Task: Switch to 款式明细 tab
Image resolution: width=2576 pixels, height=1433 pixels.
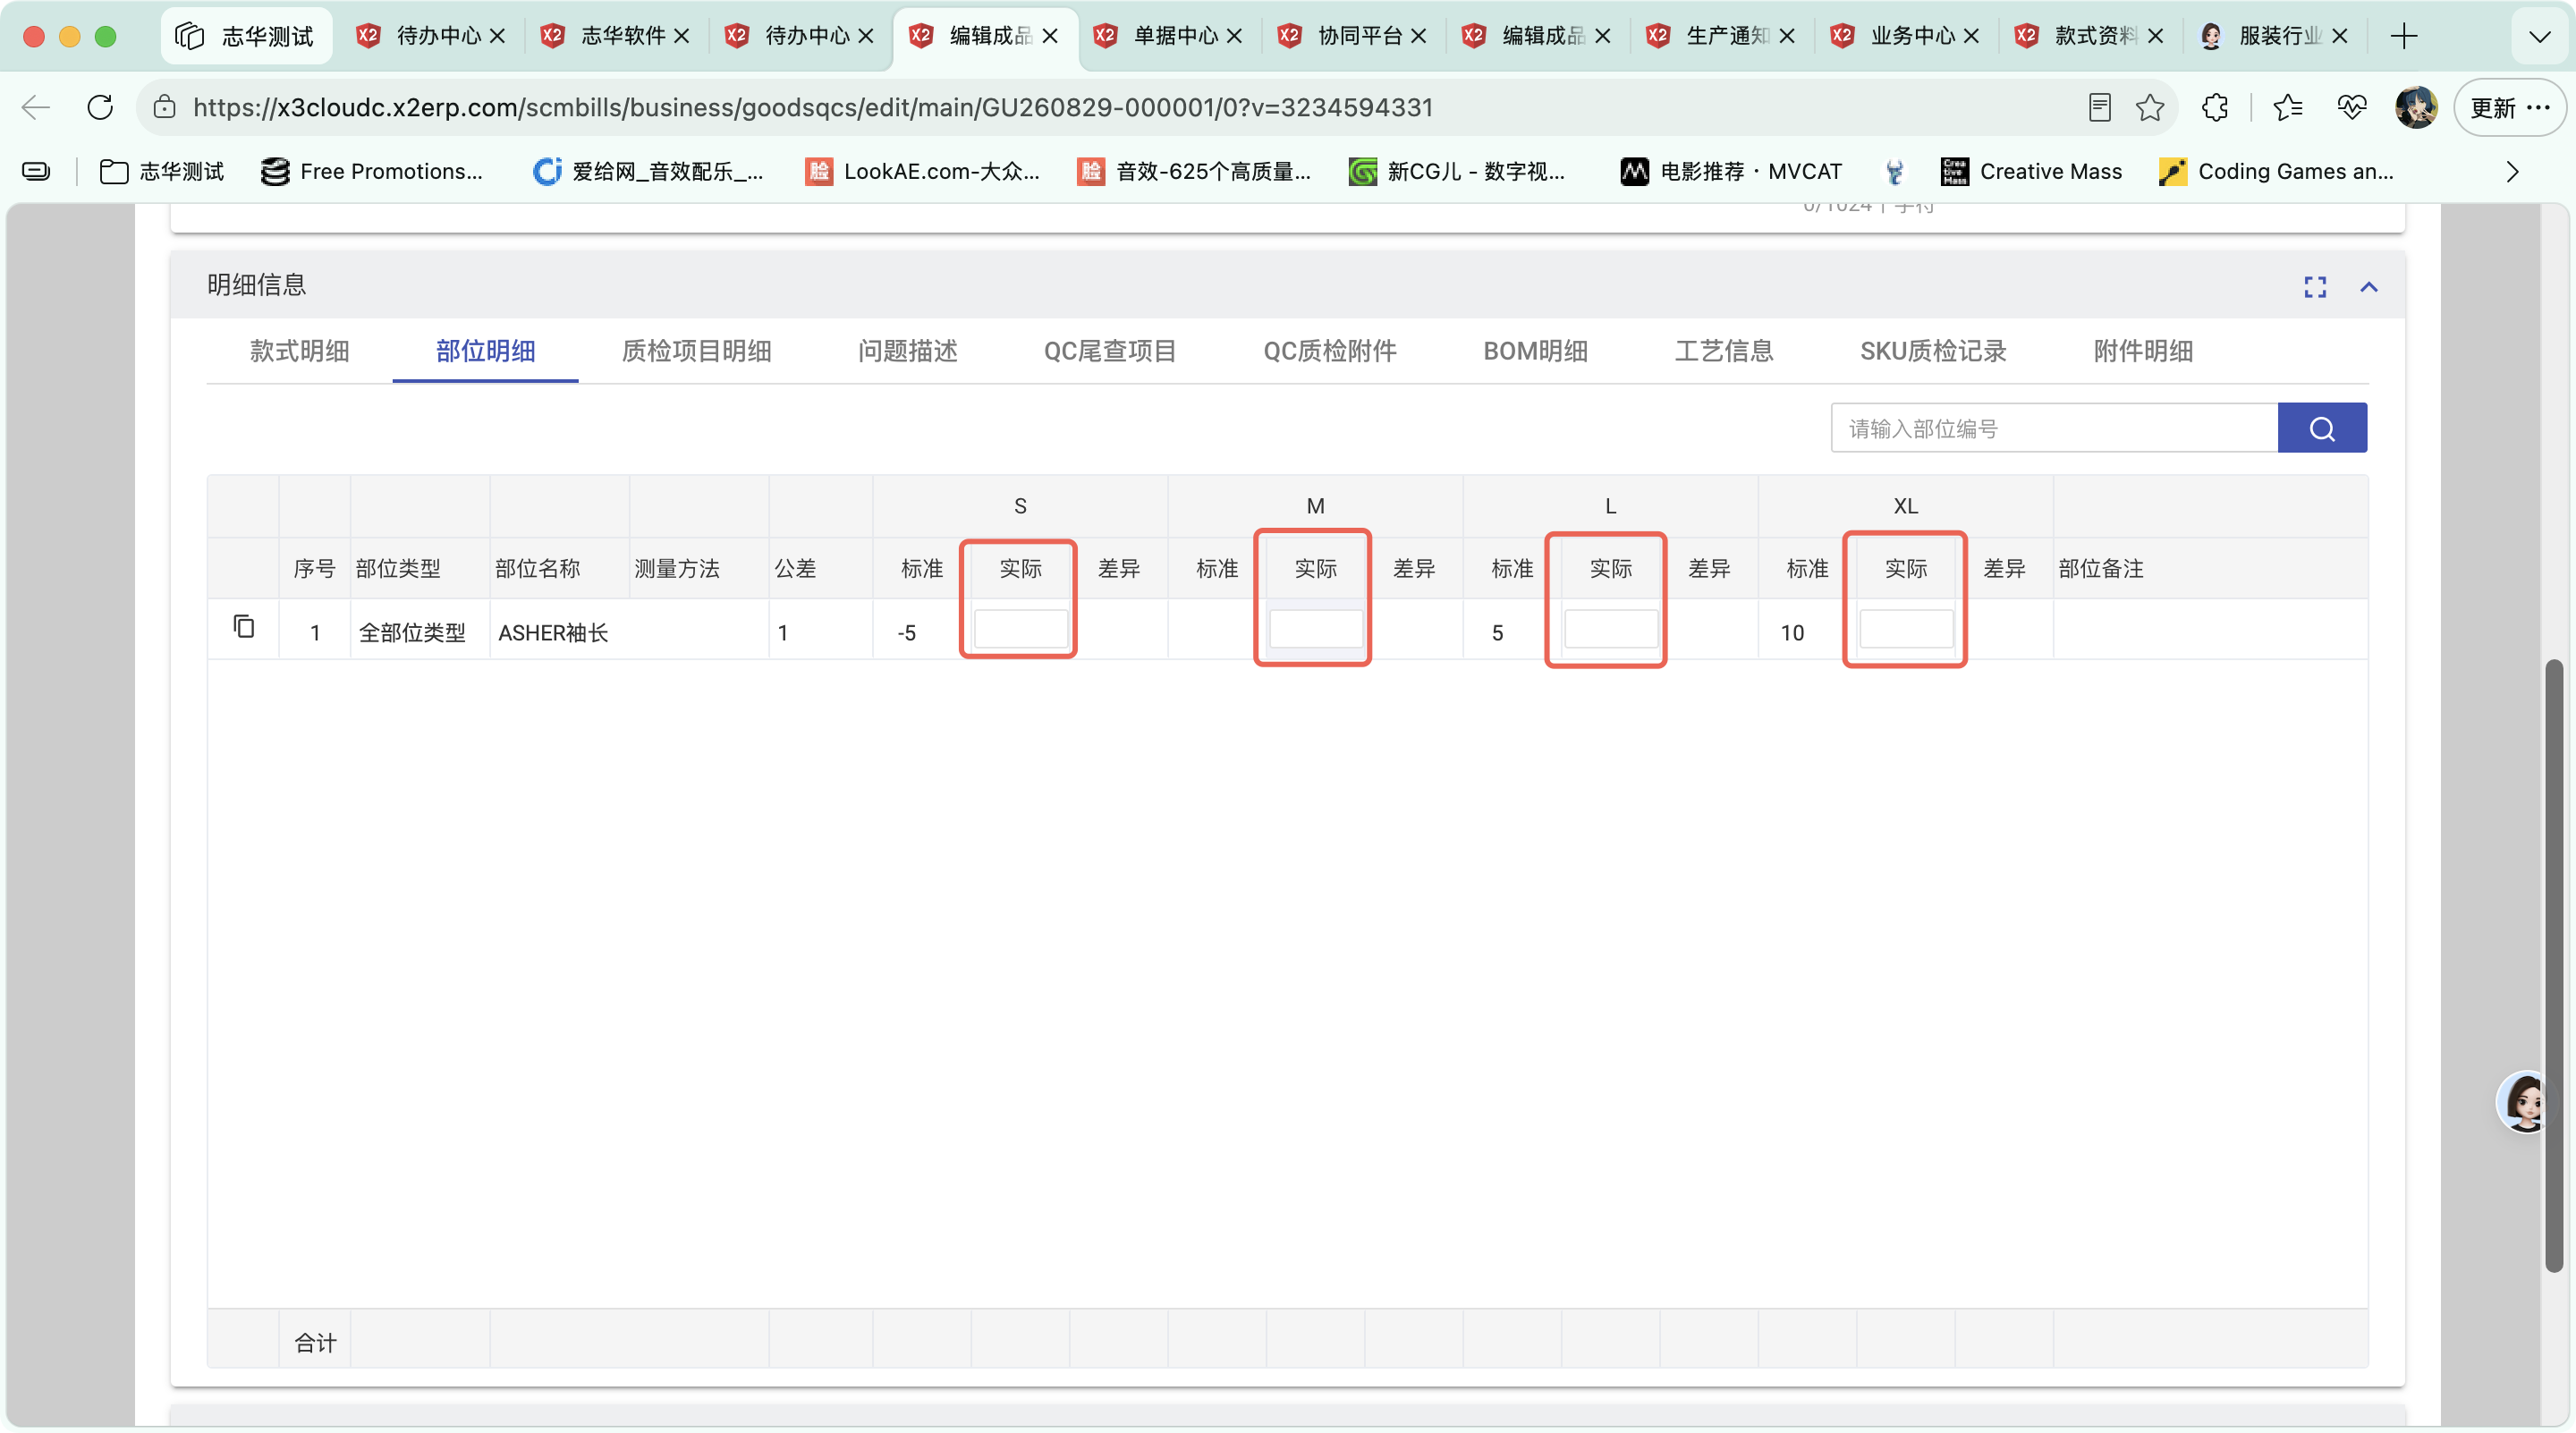Action: [x=299, y=351]
